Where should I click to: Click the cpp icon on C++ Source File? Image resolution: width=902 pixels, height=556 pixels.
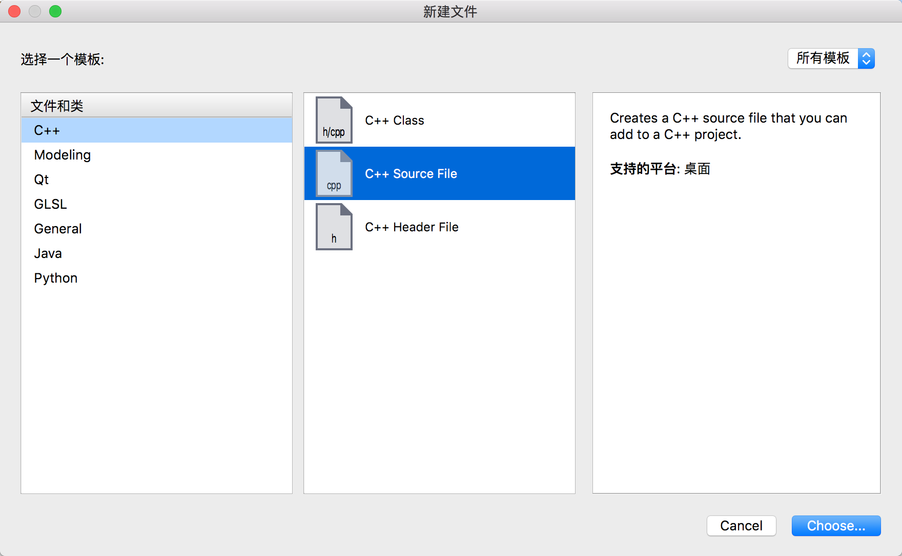(334, 173)
